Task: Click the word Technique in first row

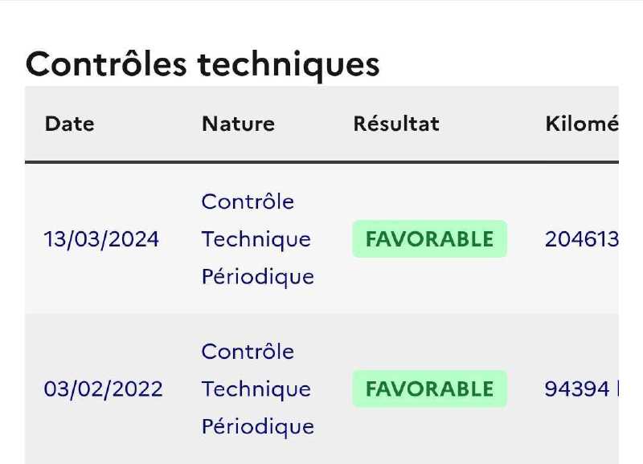Action: click(256, 239)
